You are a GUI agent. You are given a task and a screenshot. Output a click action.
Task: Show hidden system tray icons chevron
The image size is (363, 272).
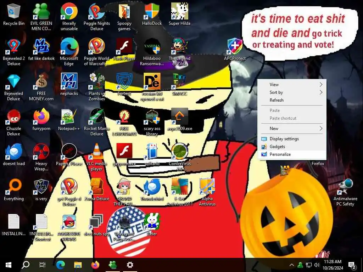292,265
